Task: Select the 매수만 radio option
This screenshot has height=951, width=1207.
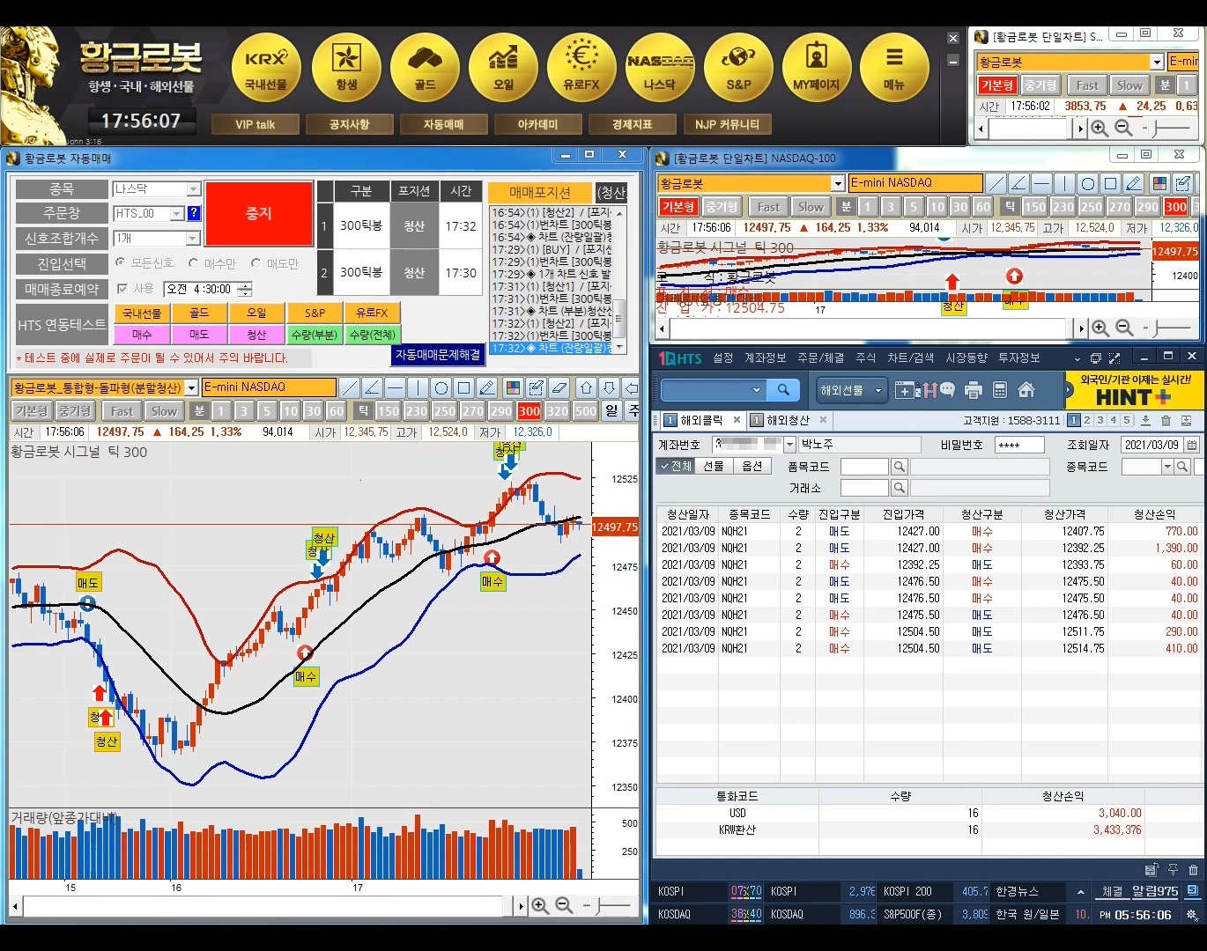Action: tap(193, 262)
